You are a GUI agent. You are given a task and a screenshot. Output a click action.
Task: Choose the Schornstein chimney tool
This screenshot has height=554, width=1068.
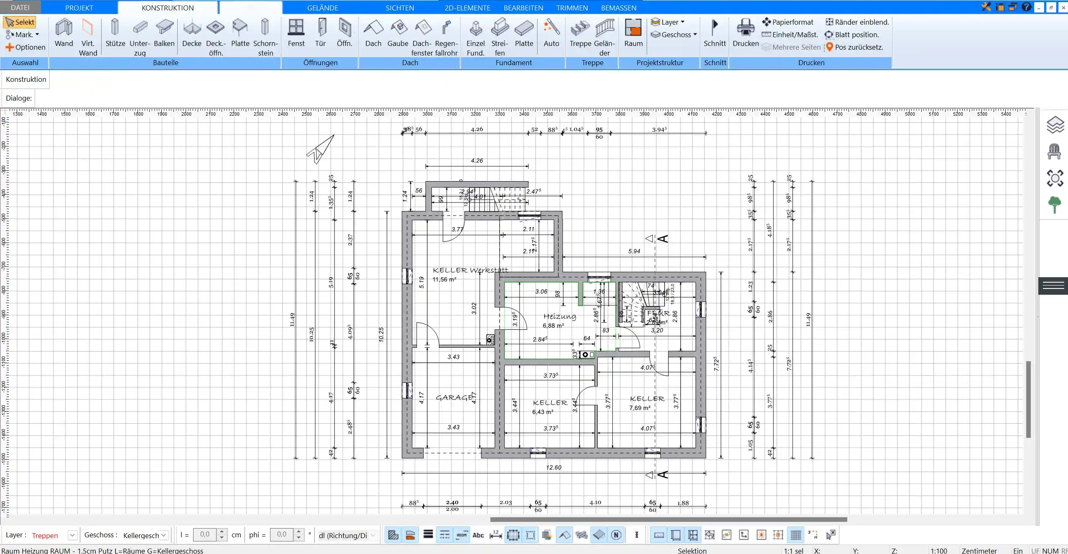[265, 38]
